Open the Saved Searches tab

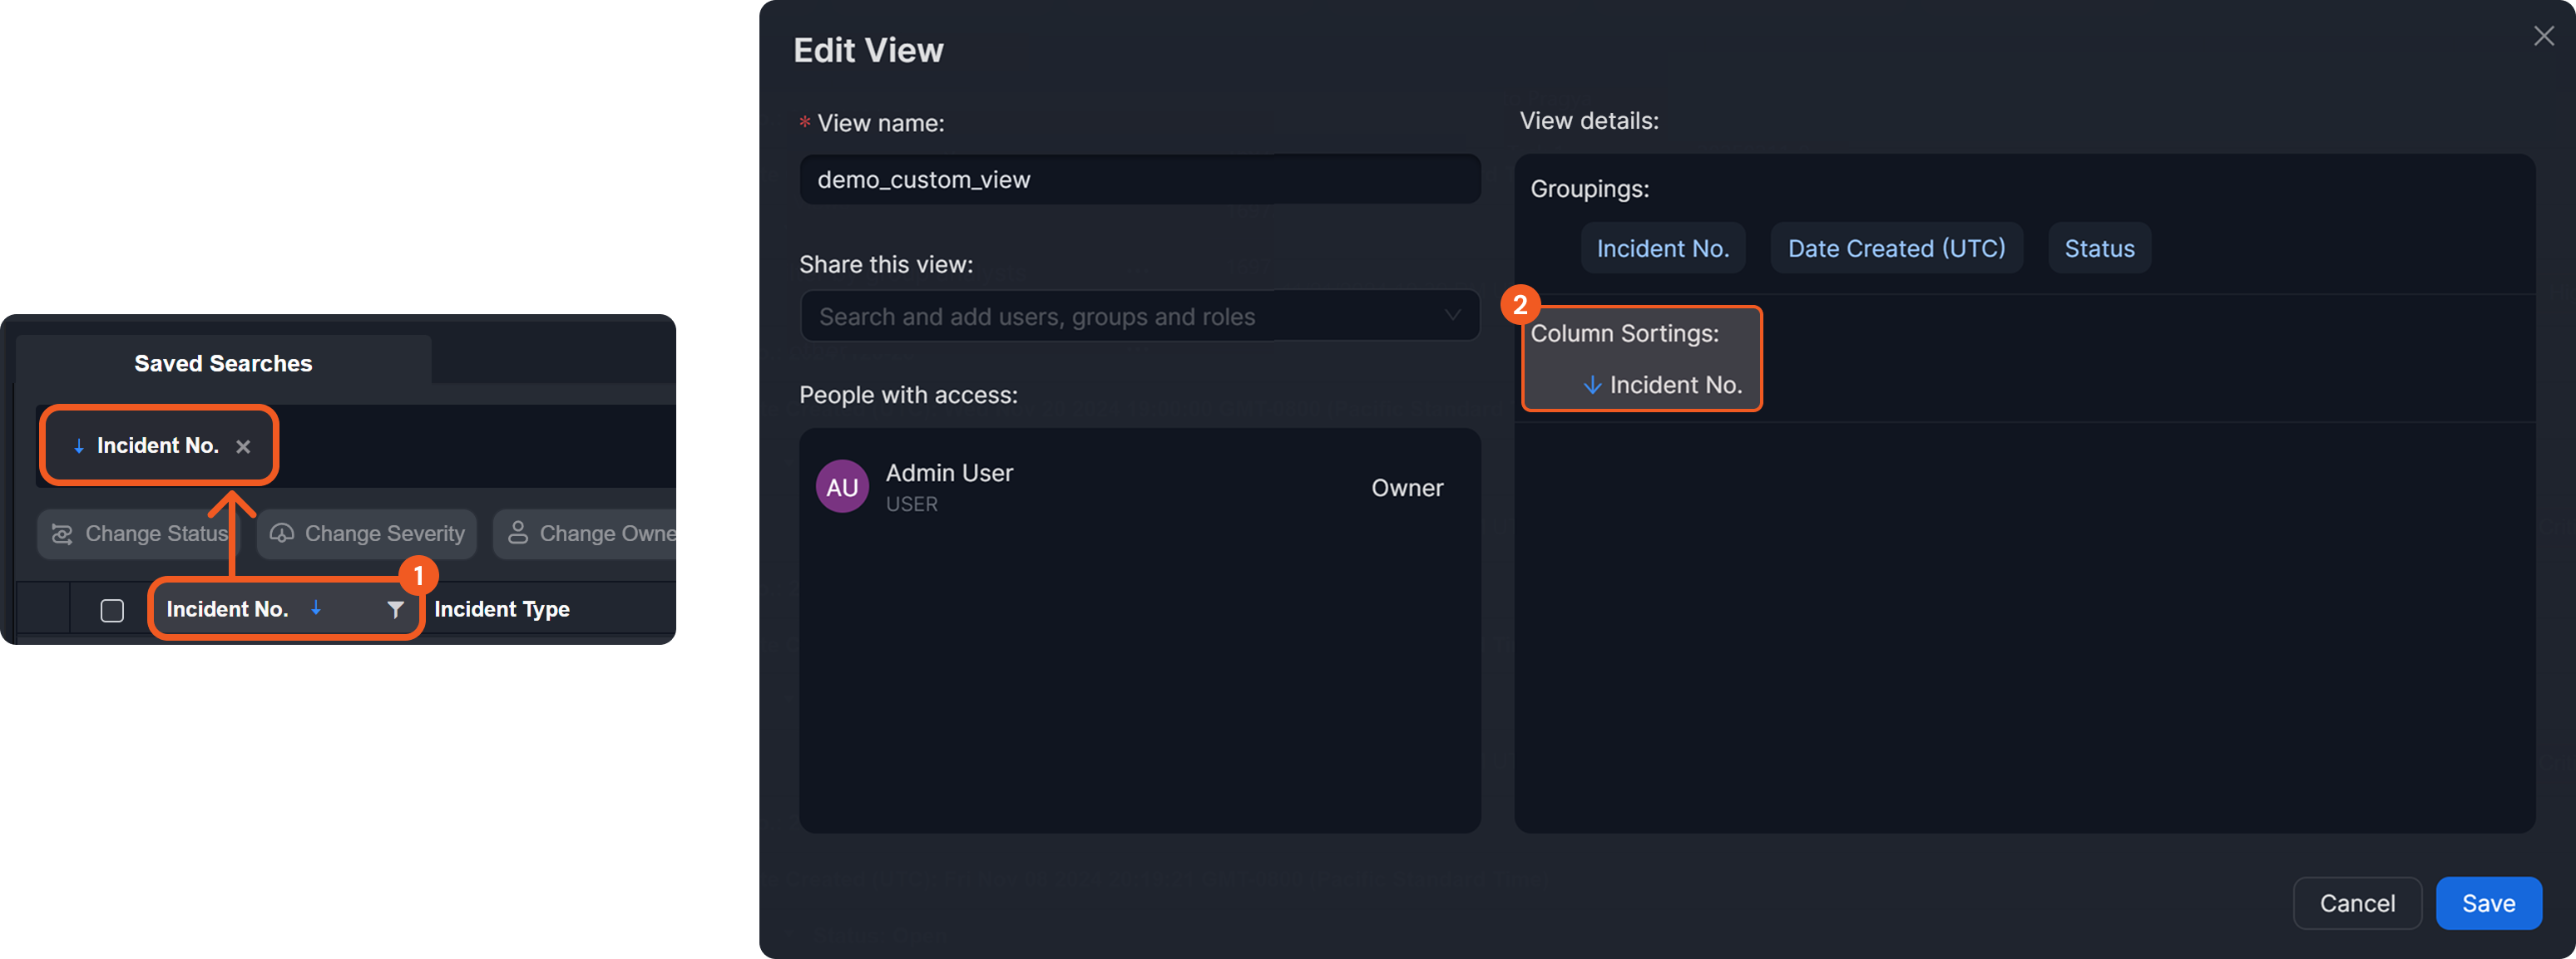click(223, 362)
